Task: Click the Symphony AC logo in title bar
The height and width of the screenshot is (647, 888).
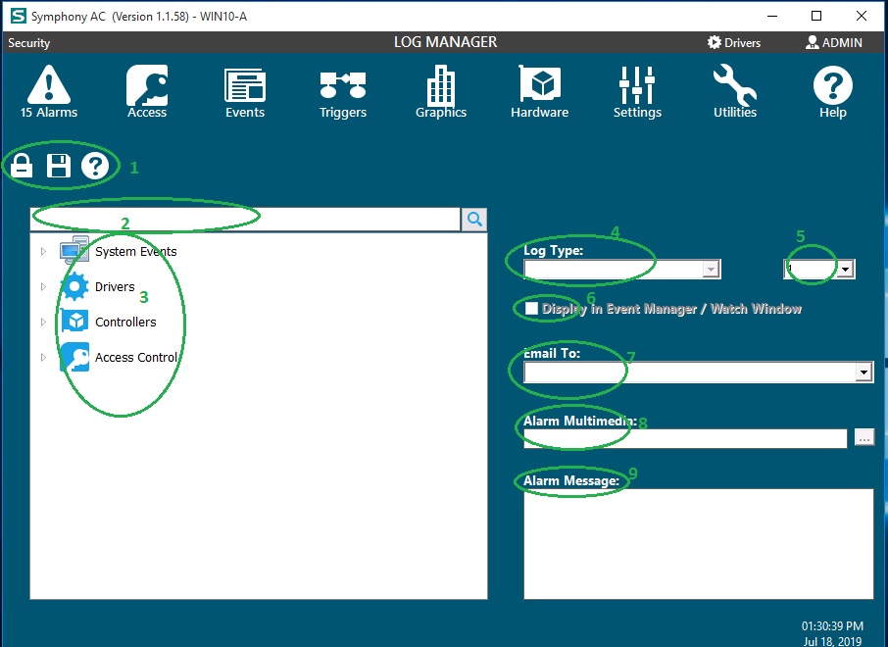Action: (x=18, y=16)
